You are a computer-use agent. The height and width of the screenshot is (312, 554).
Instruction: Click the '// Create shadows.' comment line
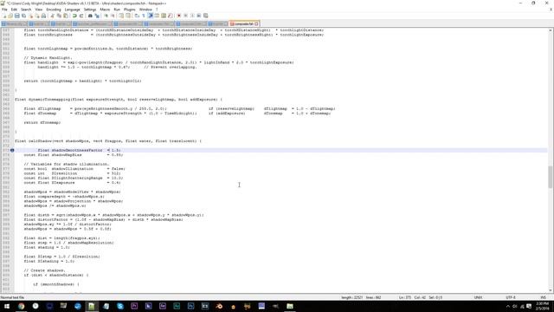pos(44,270)
